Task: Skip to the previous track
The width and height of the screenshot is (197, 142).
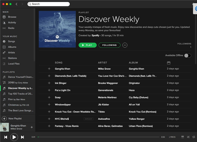Action: [6, 137]
